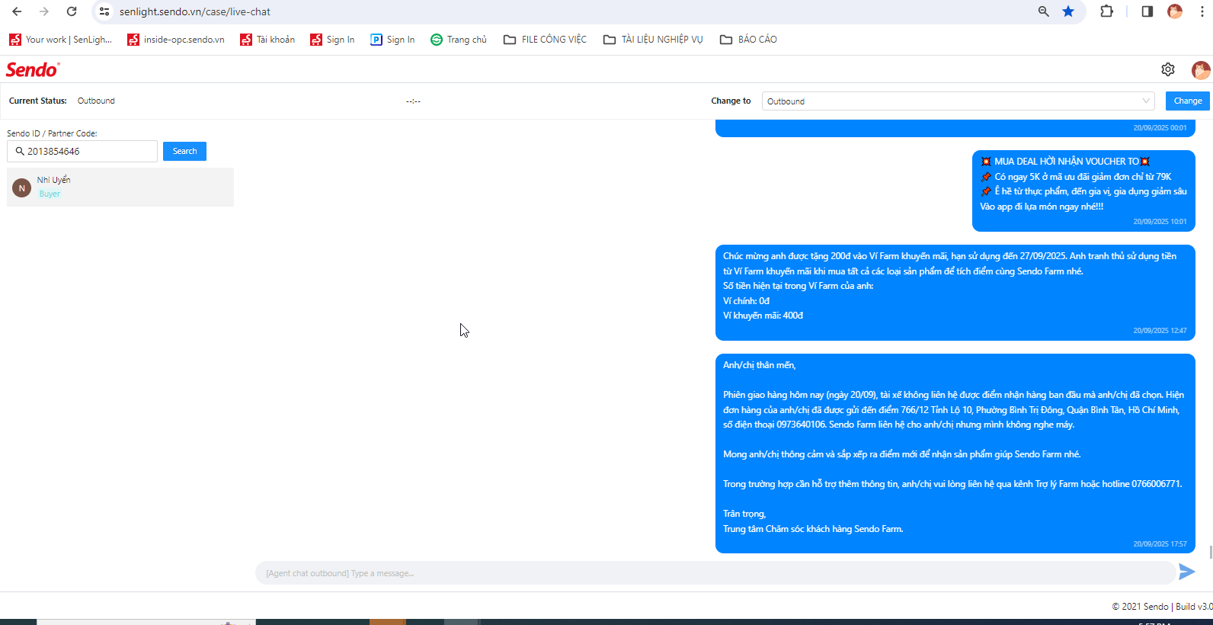The height and width of the screenshot is (625, 1213).
Task: Click the Search button
Action: 184,151
